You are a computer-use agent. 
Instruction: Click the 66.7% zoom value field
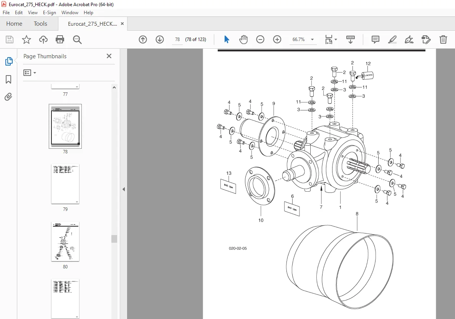tap(299, 39)
